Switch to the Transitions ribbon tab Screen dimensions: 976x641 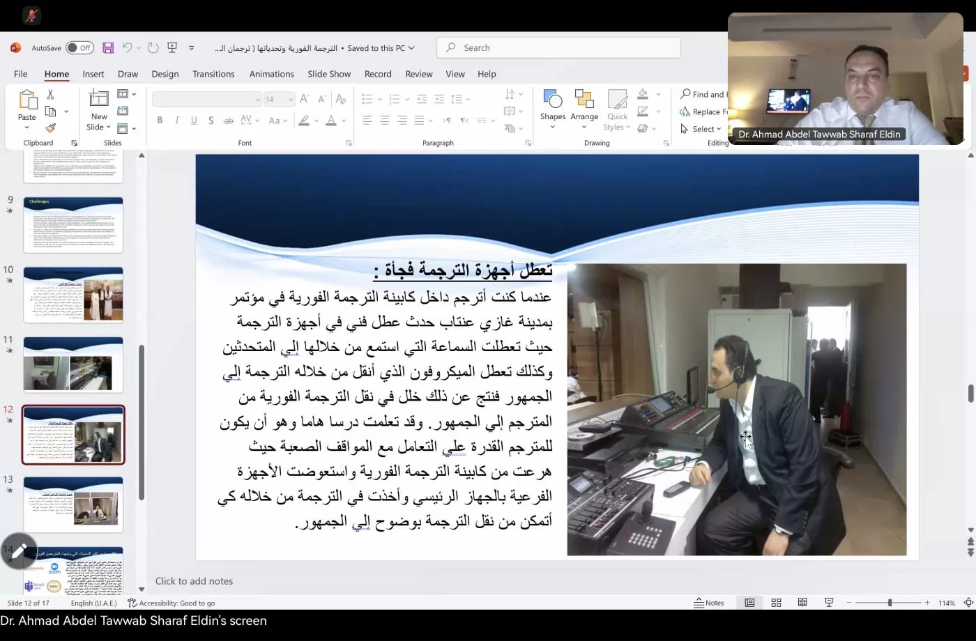213,74
